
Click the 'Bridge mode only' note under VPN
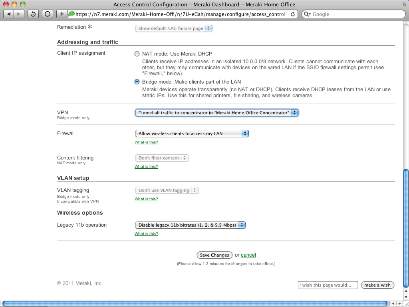coord(73,118)
